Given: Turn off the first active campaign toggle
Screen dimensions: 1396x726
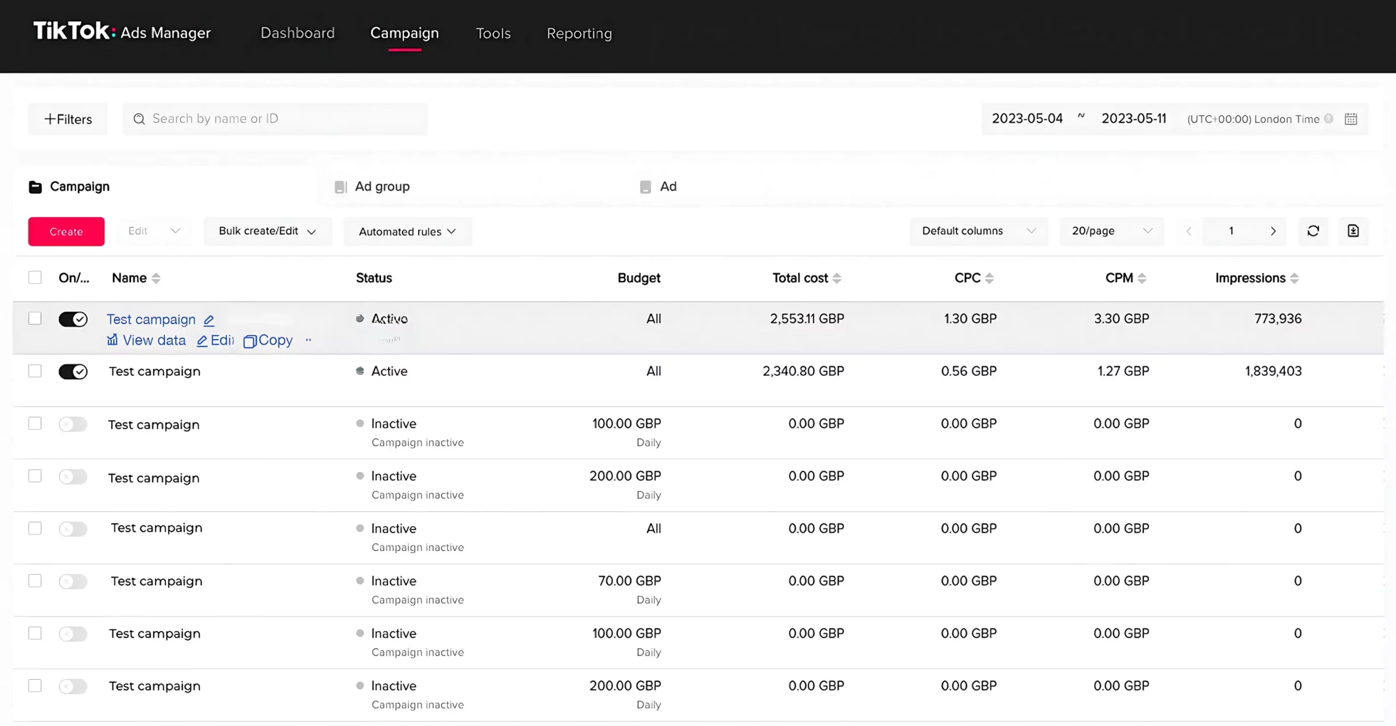Looking at the screenshot, I should [x=73, y=319].
